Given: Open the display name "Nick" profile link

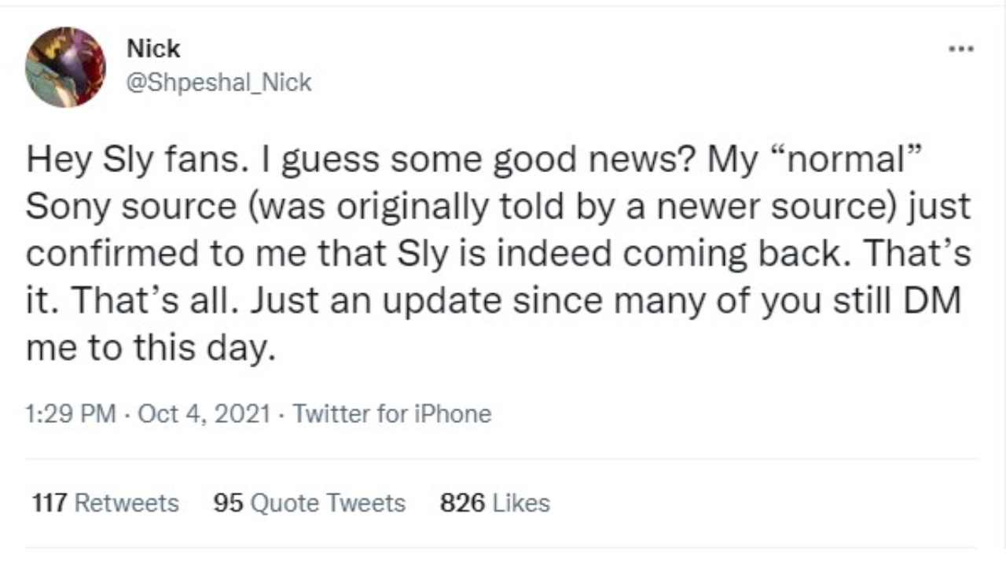Looking at the screenshot, I should pos(153,49).
